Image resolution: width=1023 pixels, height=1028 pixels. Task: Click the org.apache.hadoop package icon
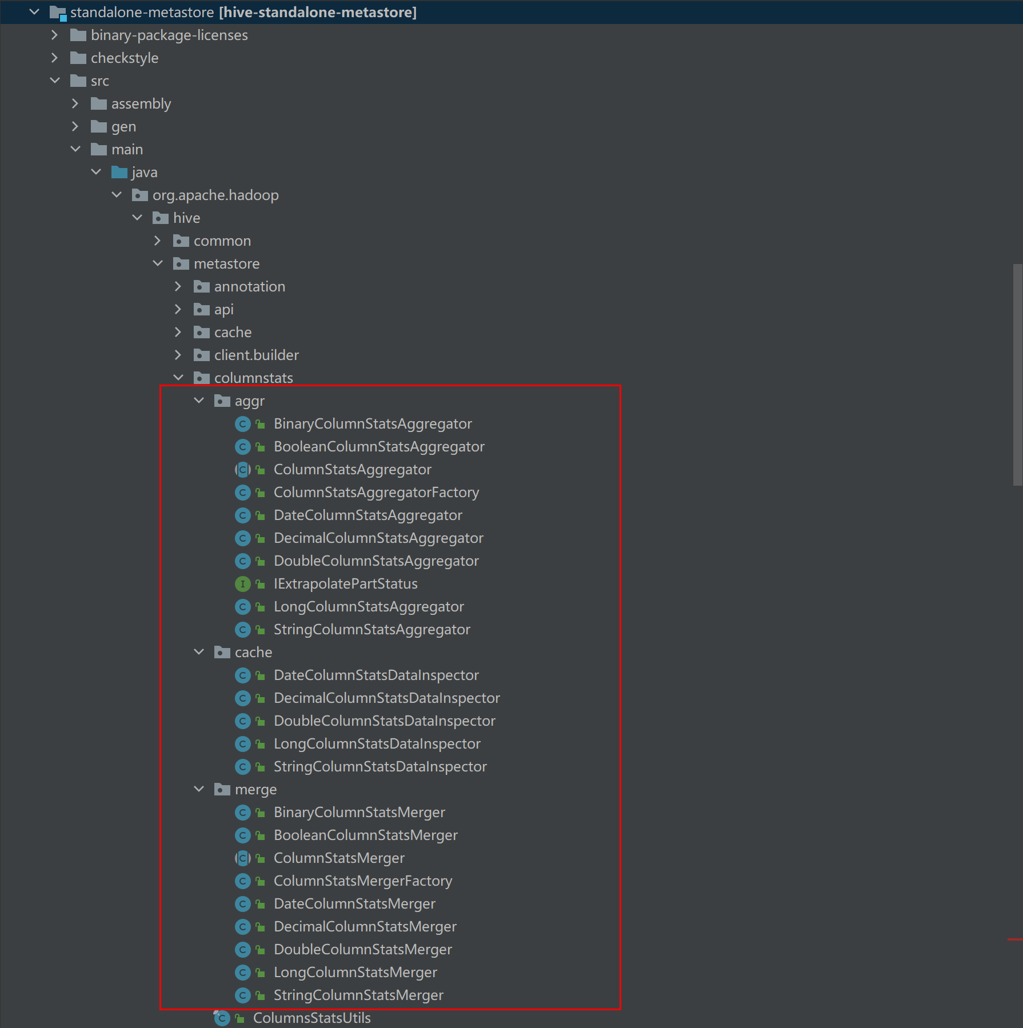140,195
